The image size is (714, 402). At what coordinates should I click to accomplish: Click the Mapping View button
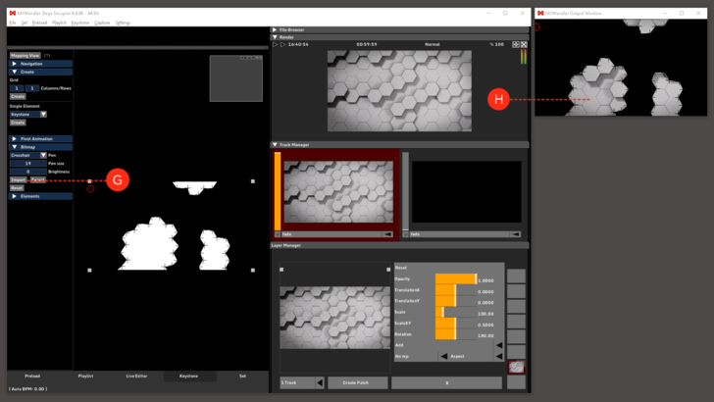(25, 56)
